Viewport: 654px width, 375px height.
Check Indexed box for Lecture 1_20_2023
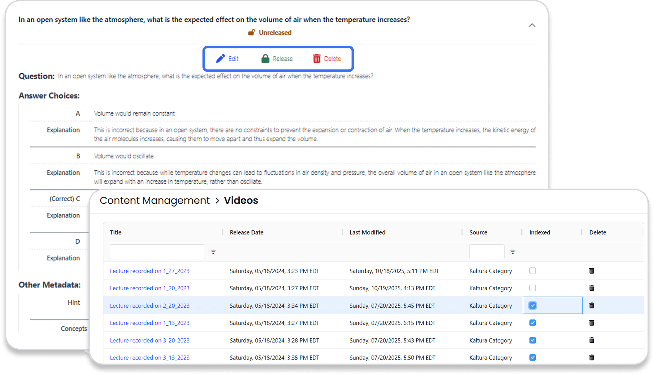[x=533, y=288]
